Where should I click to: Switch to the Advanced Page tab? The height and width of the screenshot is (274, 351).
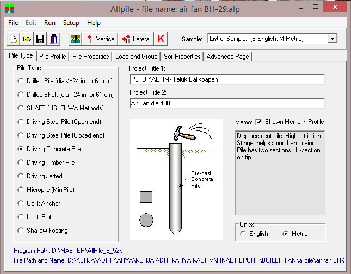[x=227, y=57]
